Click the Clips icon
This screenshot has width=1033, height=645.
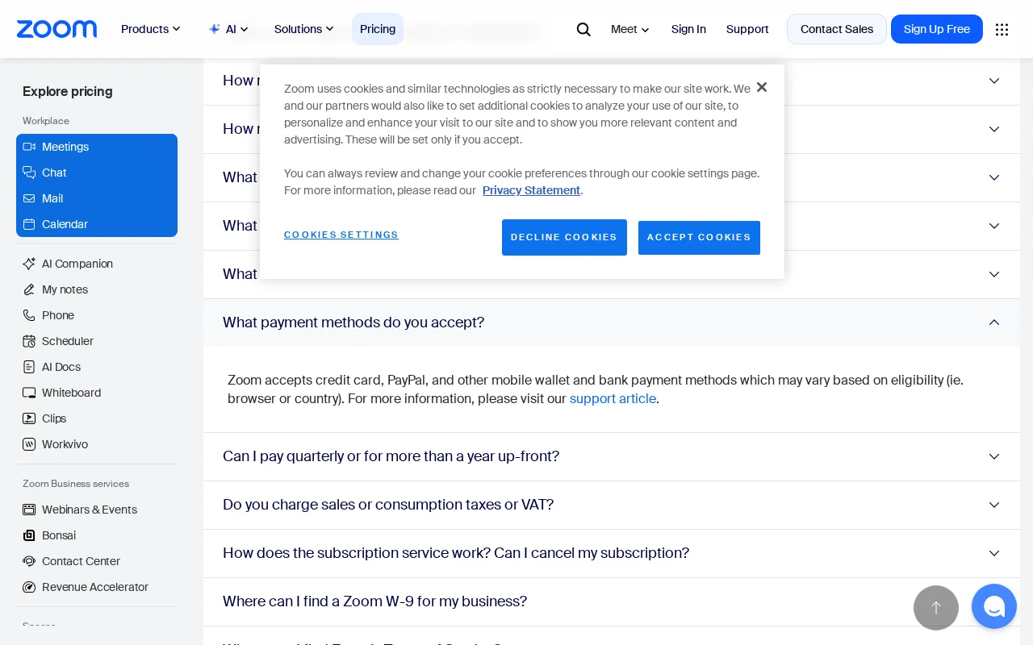(29, 418)
